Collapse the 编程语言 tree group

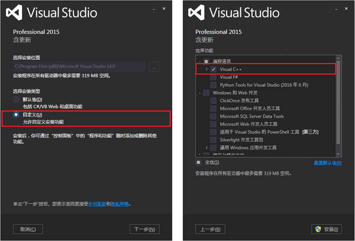click(200, 61)
